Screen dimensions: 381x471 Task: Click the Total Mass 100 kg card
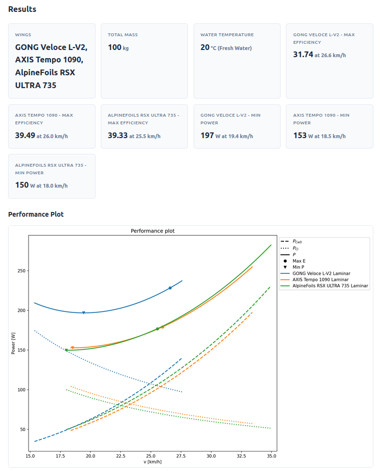pos(144,61)
